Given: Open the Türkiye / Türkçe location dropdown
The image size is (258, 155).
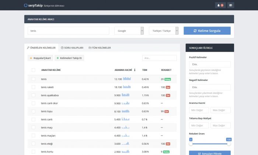Looking at the screenshot, I should 164,31.
